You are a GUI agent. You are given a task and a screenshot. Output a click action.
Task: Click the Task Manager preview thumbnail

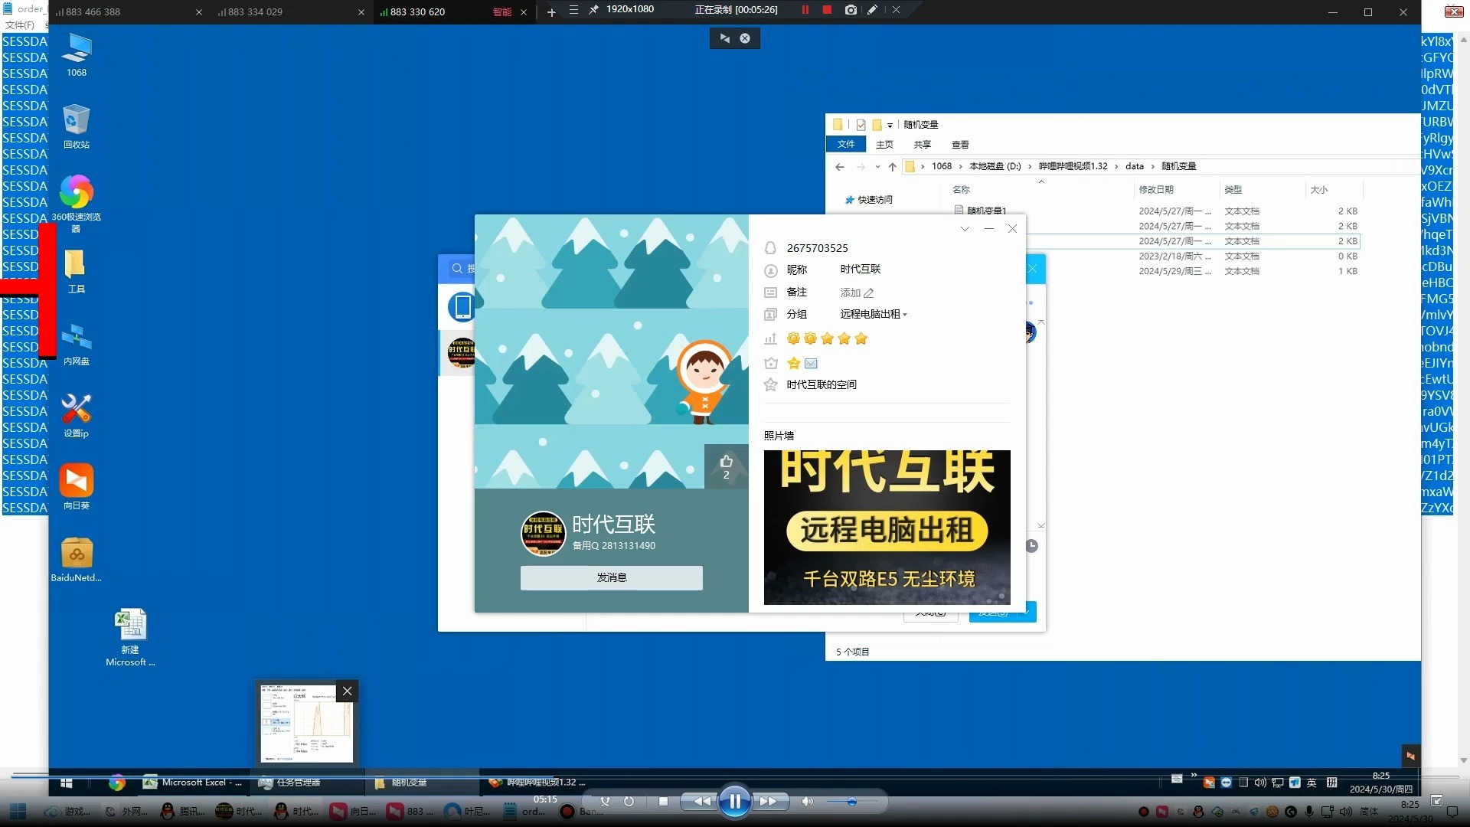[306, 723]
